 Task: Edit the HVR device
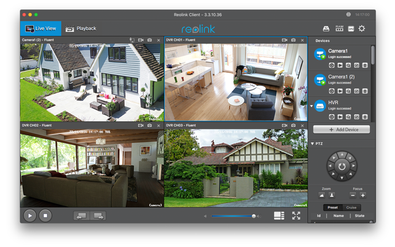click(356, 117)
